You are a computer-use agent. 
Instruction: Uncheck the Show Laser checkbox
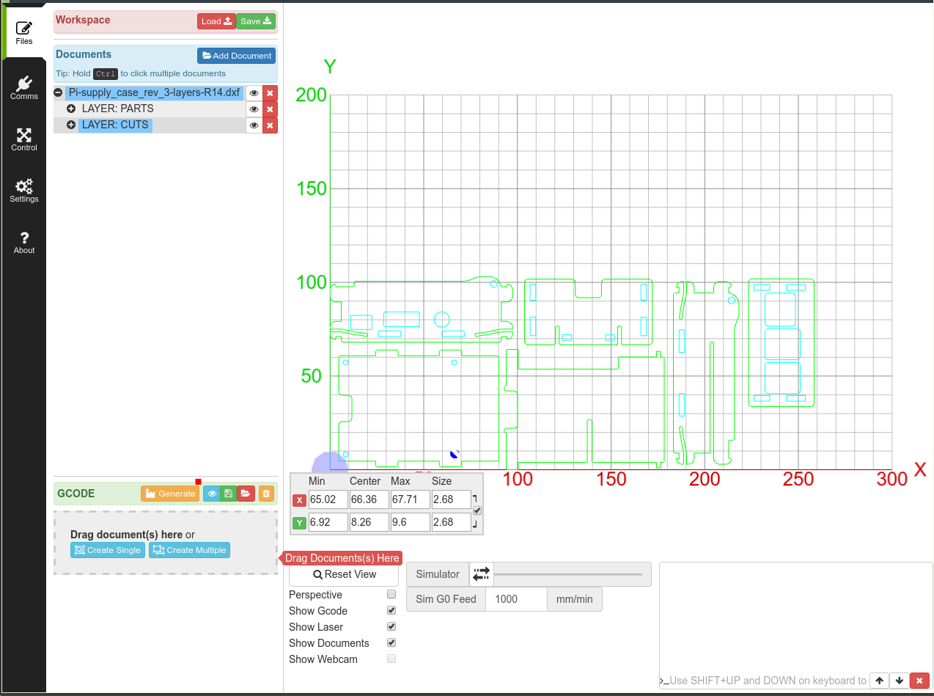tap(391, 627)
